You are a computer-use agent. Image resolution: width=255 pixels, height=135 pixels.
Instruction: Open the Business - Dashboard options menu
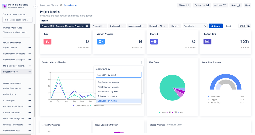29,106
